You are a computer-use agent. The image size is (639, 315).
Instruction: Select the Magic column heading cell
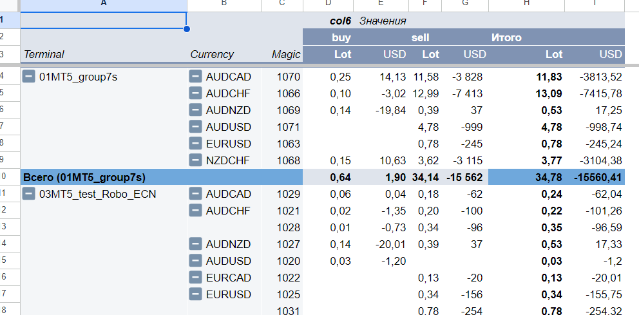pos(282,54)
